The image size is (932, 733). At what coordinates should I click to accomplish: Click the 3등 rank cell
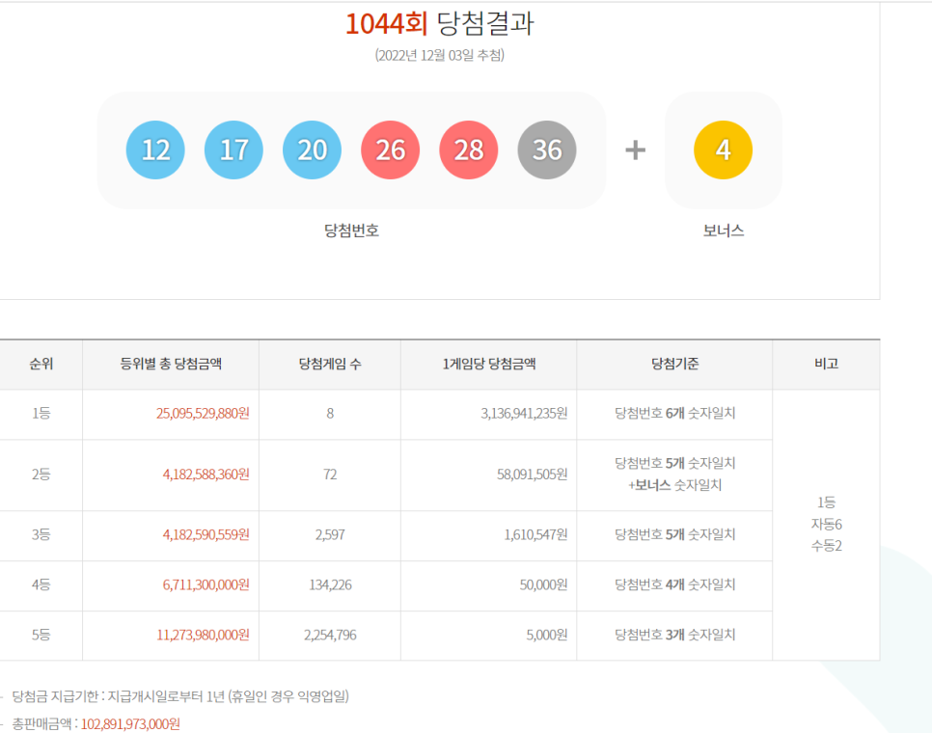click(41, 534)
